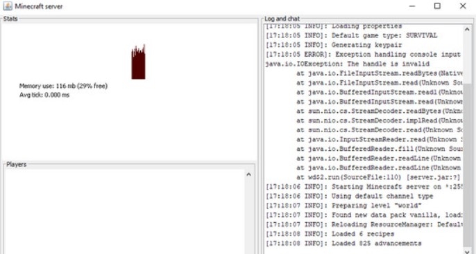Close the Minecraft server window
Image resolution: width=476 pixels, height=254 pixels.
463,6
